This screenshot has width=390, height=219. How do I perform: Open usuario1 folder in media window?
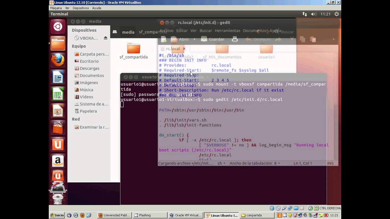[x=267, y=51]
